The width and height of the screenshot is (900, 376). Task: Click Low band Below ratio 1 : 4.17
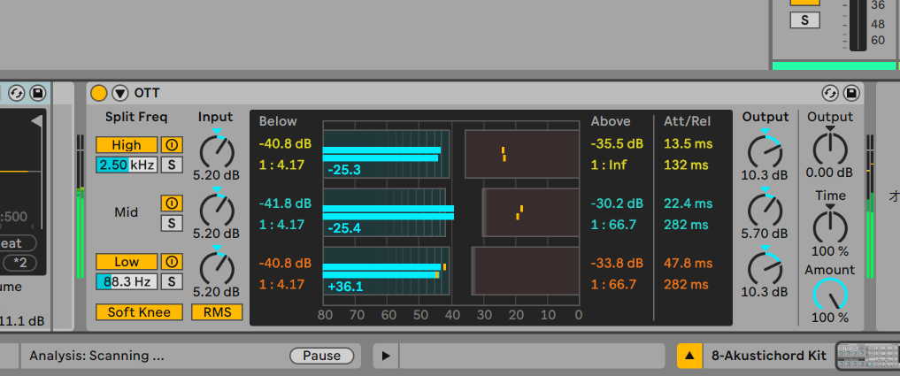tap(281, 284)
